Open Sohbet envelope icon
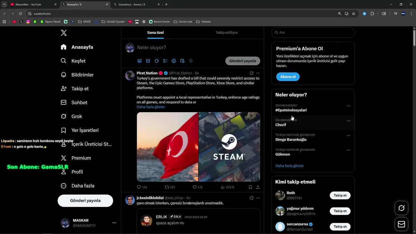Image resolution: width=416 pixels, height=234 pixels. (64, 102)
